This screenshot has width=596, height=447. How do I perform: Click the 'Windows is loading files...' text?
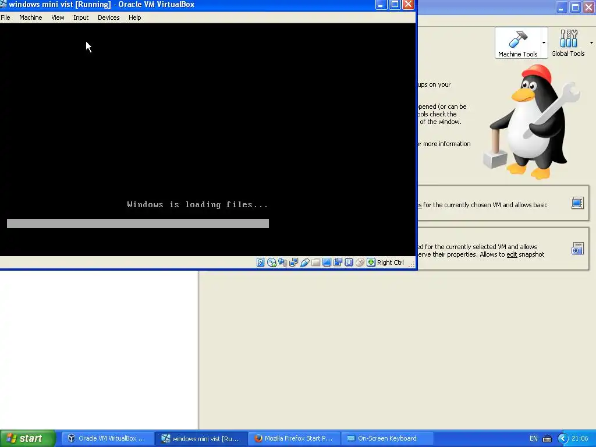pos(198,204)
